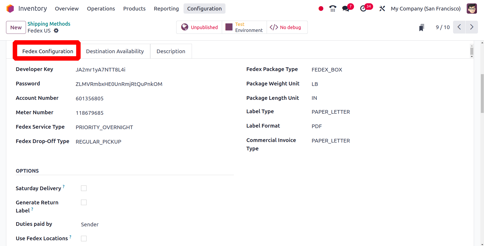This screenshot has height=246, width=484.
Task: Open the Reporting menu
Action: [x=166, y=9]
